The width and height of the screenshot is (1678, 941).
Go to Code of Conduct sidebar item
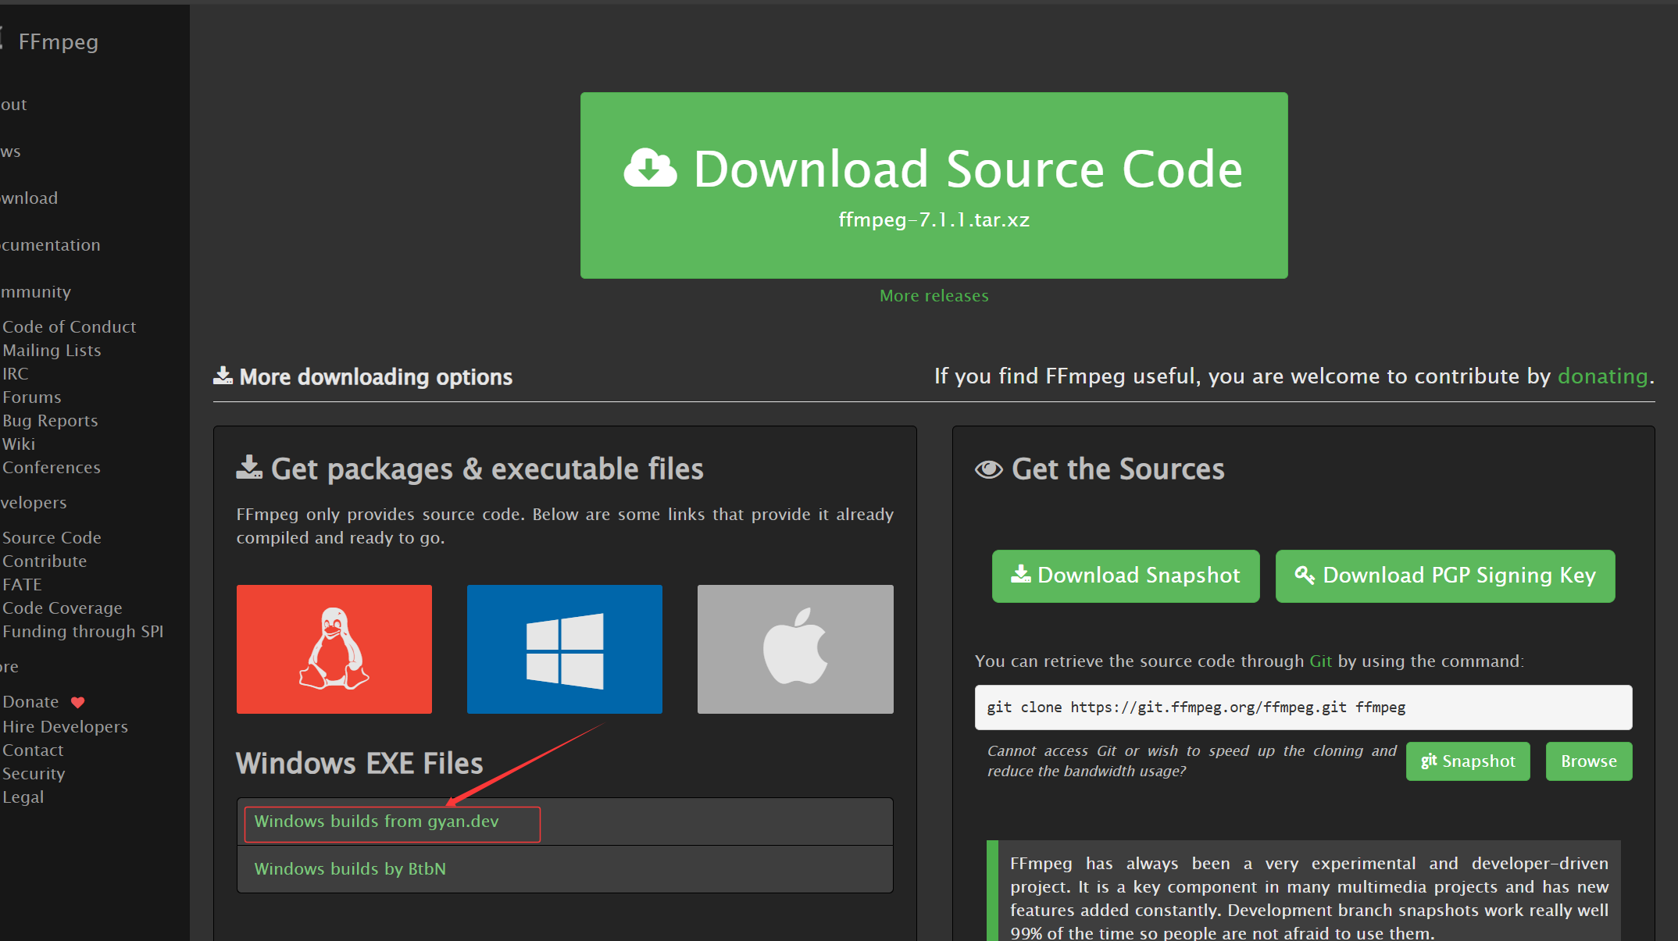69,327
